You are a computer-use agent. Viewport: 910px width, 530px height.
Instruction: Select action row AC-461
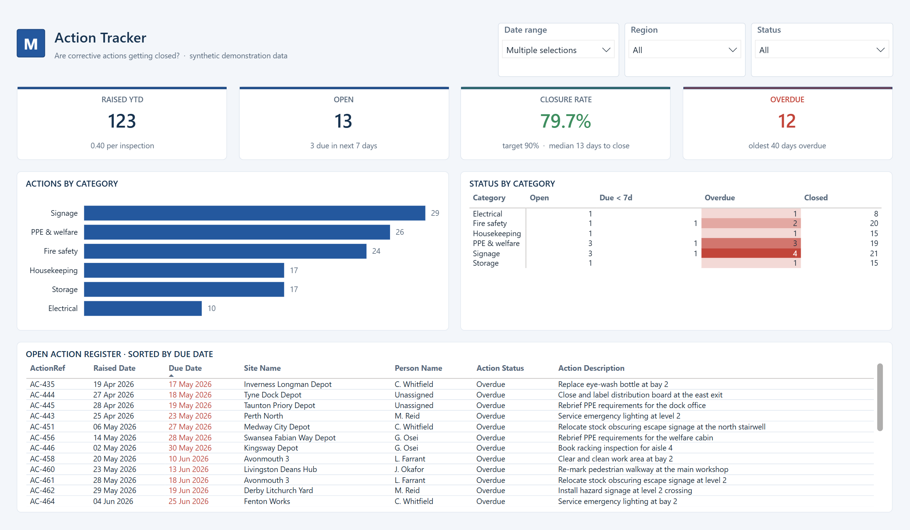pos(450,480)
